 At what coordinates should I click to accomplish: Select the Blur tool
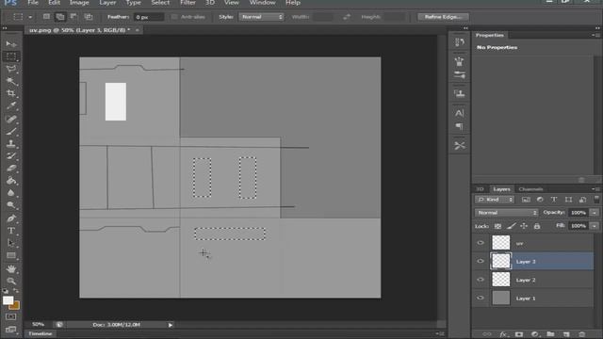(x=10, y=193)
